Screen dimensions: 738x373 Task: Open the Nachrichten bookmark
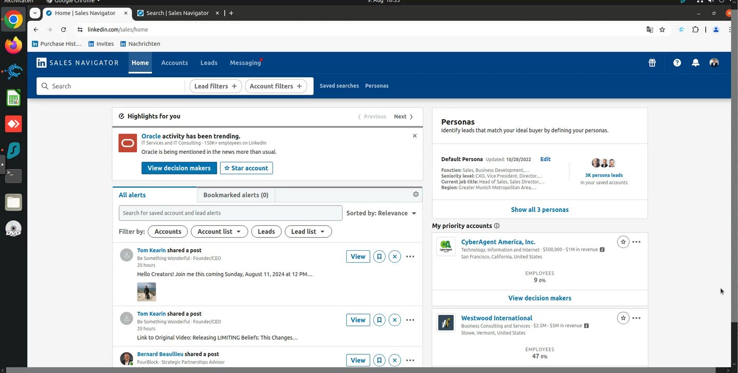(x=140, y=44)
